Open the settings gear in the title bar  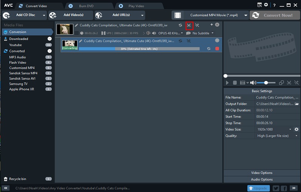tap(266, 5)
